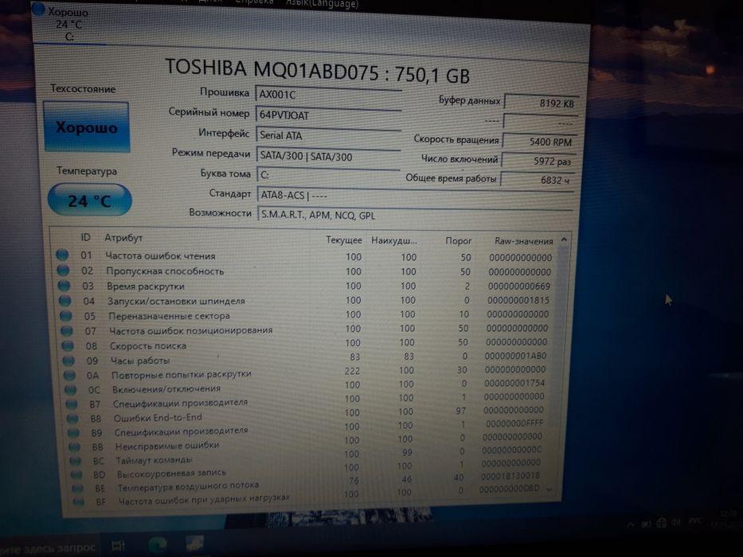Click Прошивка field showing AX001C
Screen dimensions: 743x557
pos(328,94)
